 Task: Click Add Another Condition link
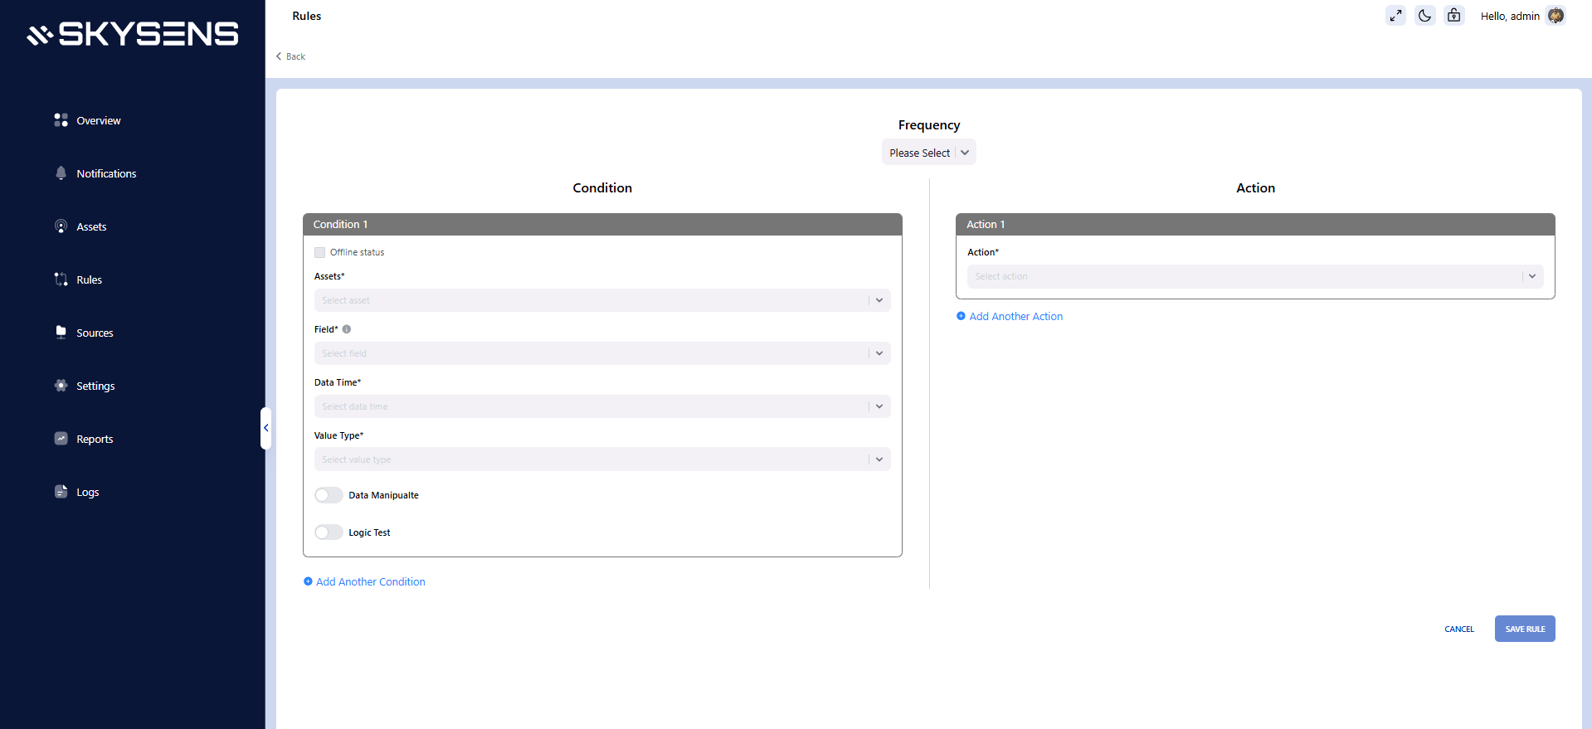(x=370, y=581)
